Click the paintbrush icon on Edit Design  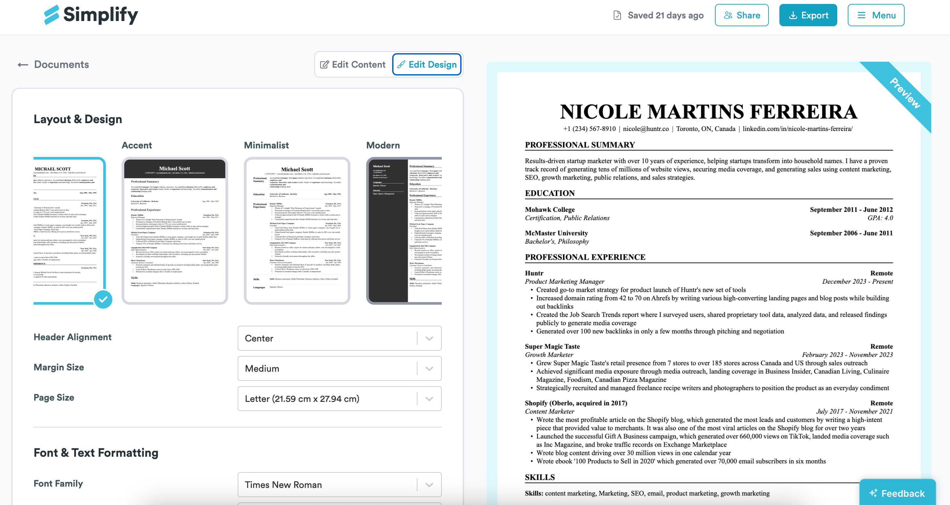click(x=401, y=65)
